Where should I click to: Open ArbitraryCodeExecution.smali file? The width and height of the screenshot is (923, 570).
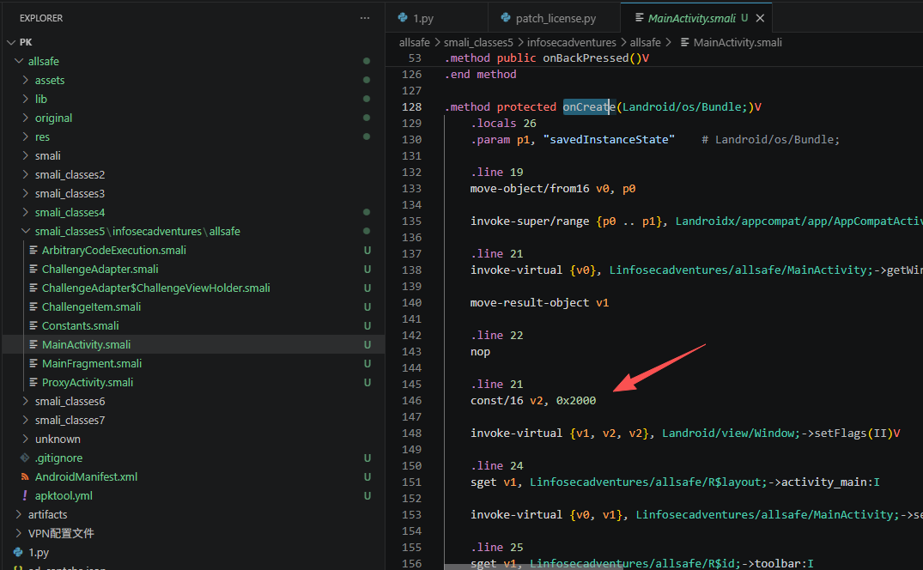pyautogui.click(x=193, y=250)
